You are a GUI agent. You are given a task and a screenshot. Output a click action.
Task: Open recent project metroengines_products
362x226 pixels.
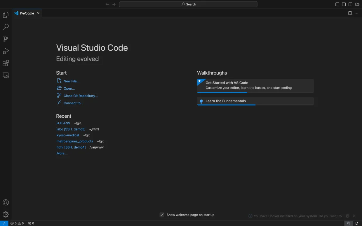click(75, 141)
